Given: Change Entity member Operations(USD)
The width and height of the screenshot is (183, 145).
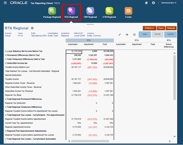Looking at the screenshot, I should 39,36.
